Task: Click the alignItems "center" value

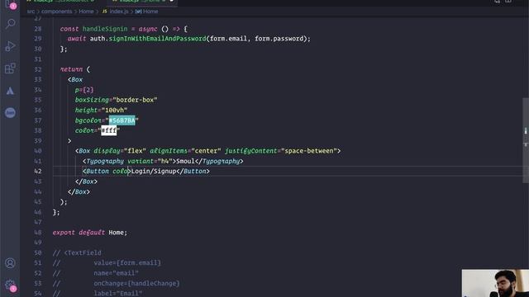Action: click(x=206, y=151)
